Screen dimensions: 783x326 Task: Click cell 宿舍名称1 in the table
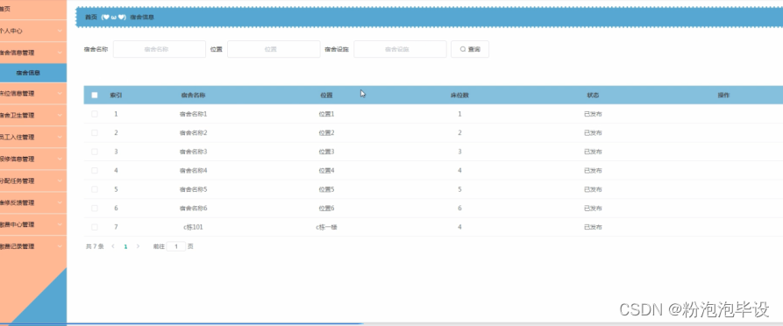[193, 114]
